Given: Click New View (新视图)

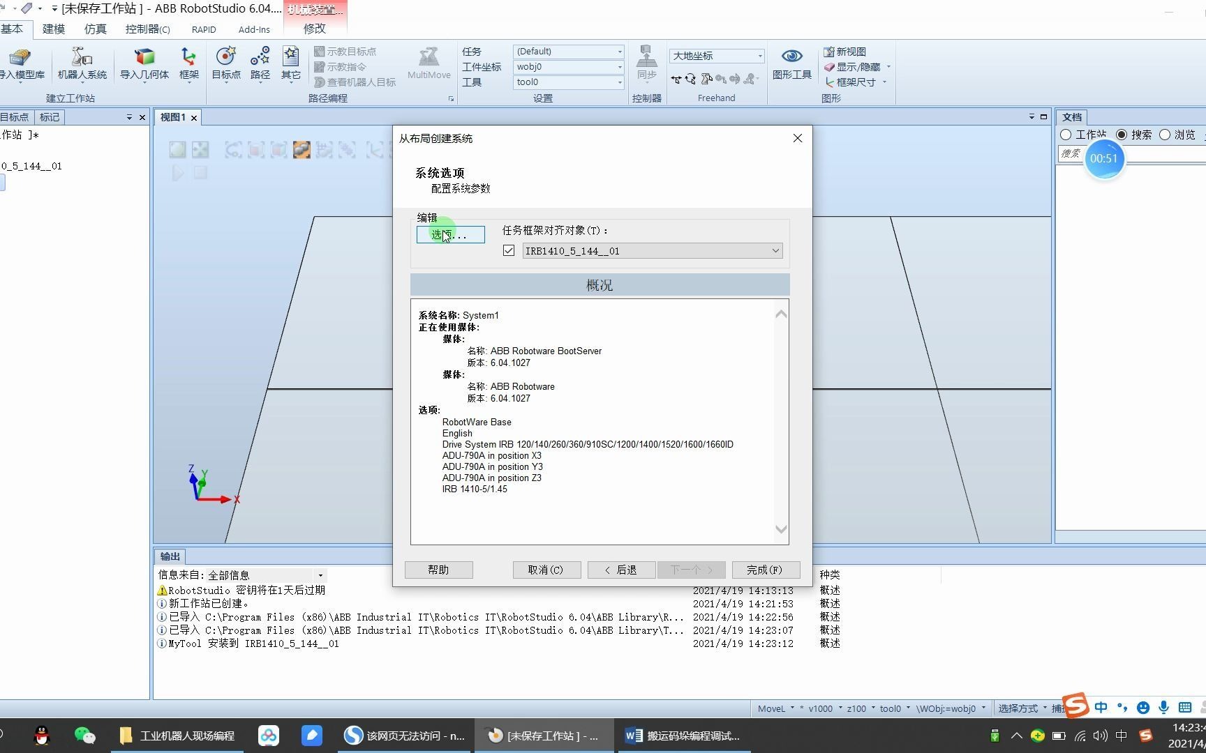Looking at the screenshot, I should pyautogui.click(x=844, y=52).
